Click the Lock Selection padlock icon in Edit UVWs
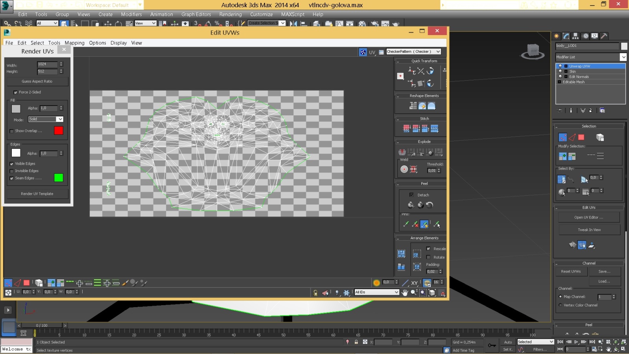This screenshot has width=629, height=354. pos(315,293)
